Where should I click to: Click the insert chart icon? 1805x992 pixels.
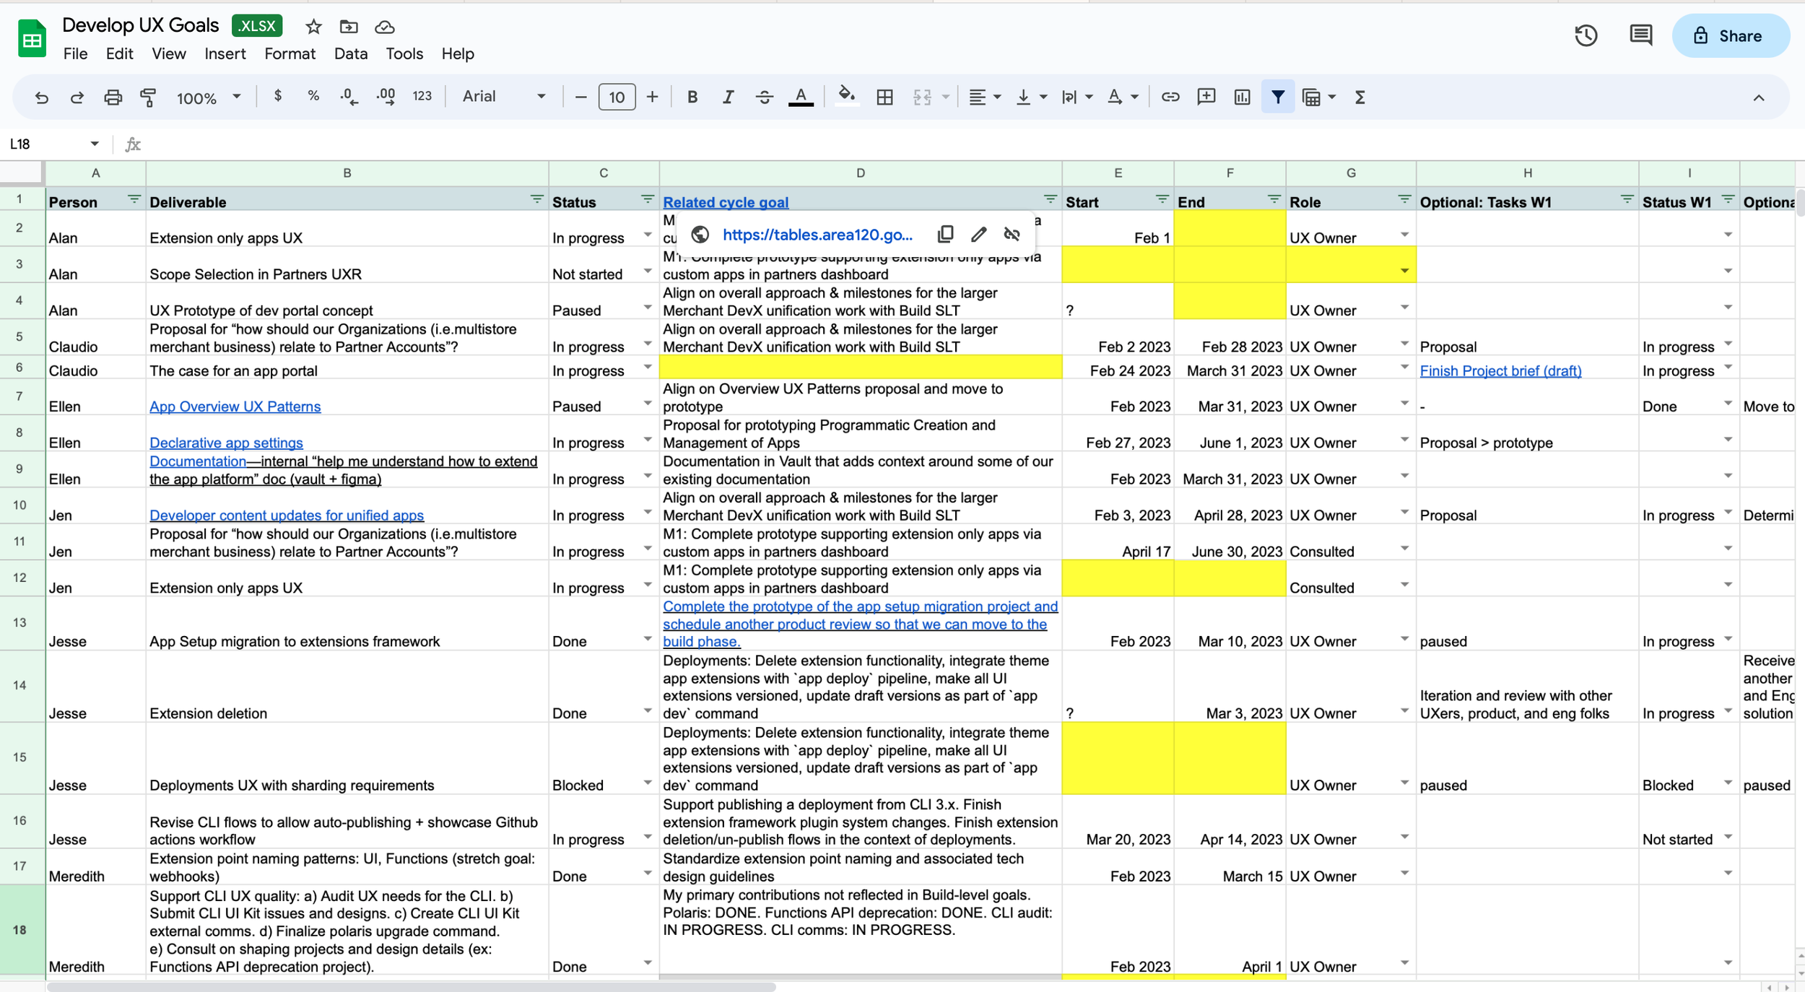coord(1242,97)
